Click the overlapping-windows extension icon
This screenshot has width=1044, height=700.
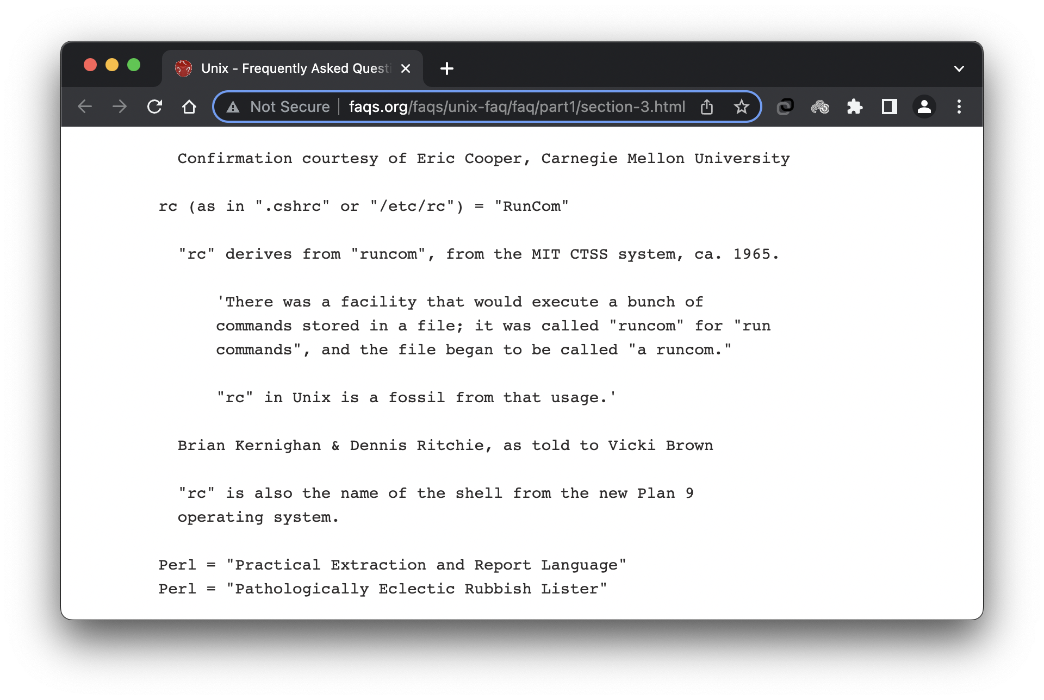coord(785,107)
